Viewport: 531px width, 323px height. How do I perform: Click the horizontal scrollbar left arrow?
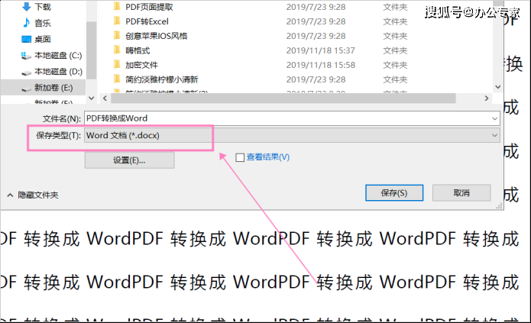click(105, 99)
